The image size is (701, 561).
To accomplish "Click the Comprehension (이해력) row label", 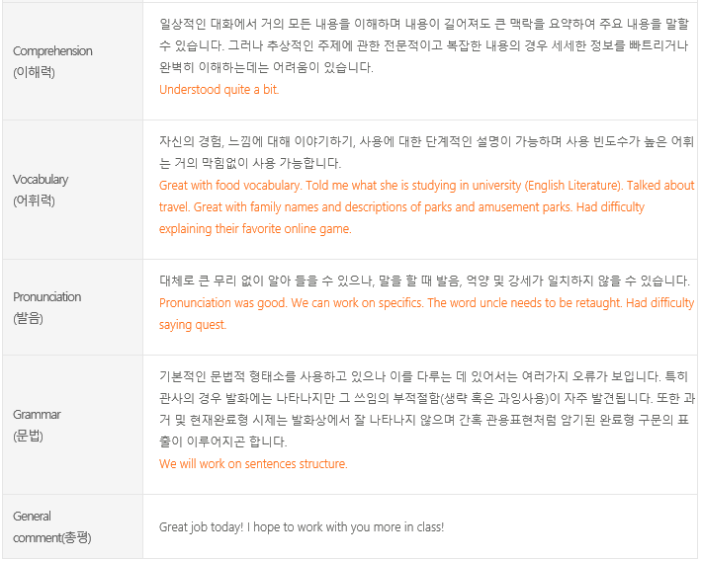I will tap(52, 61).
